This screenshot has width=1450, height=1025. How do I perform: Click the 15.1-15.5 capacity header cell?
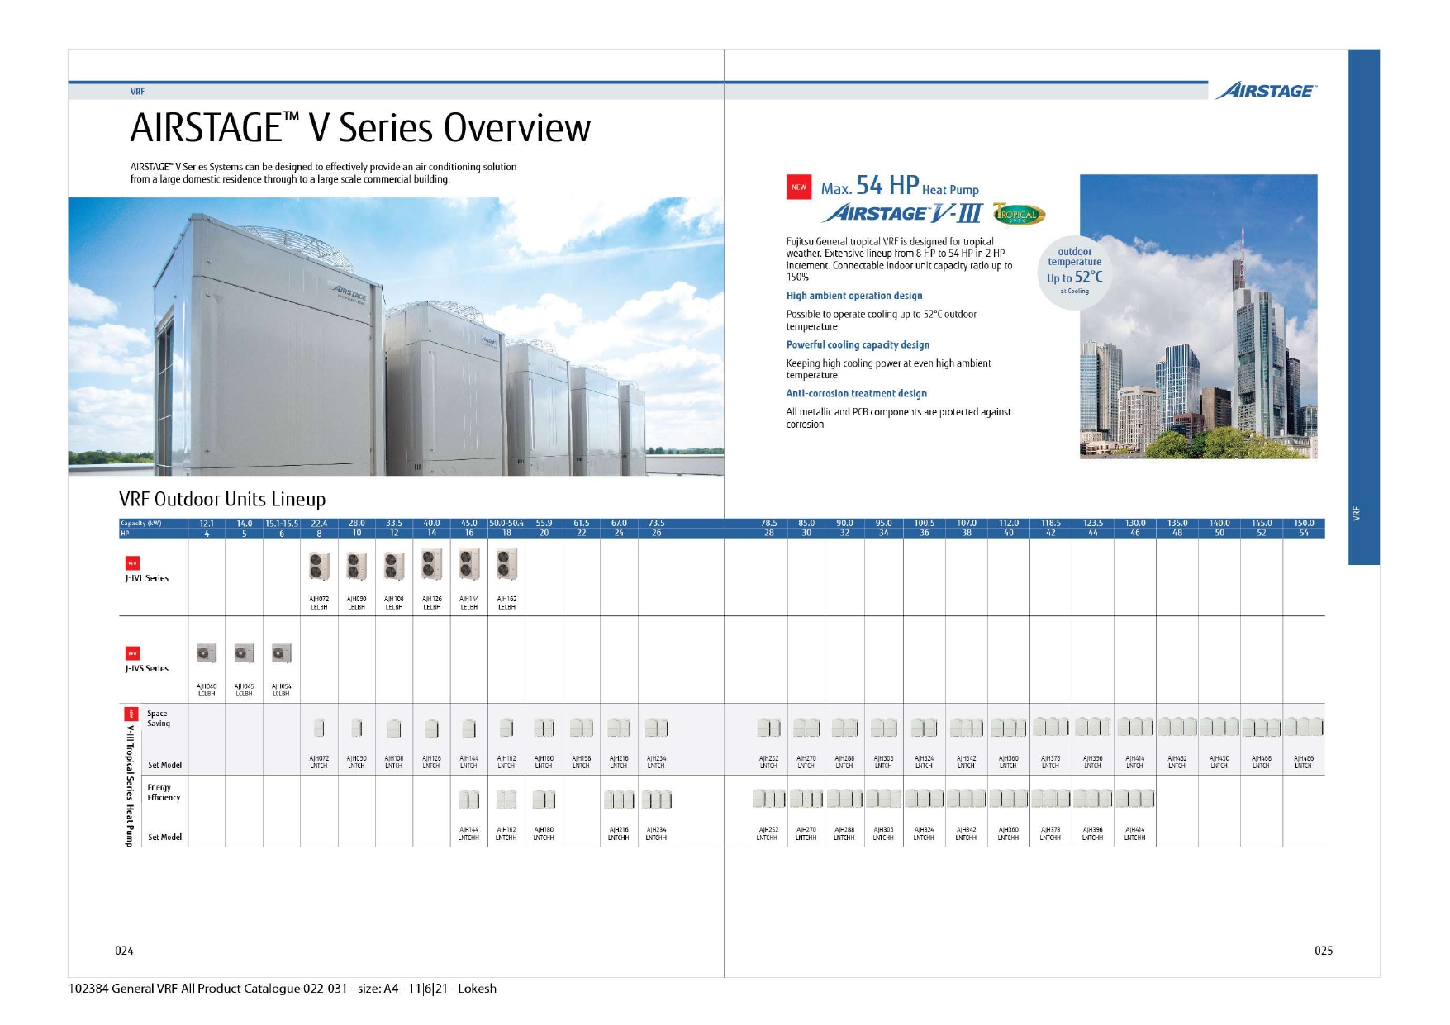282,524
